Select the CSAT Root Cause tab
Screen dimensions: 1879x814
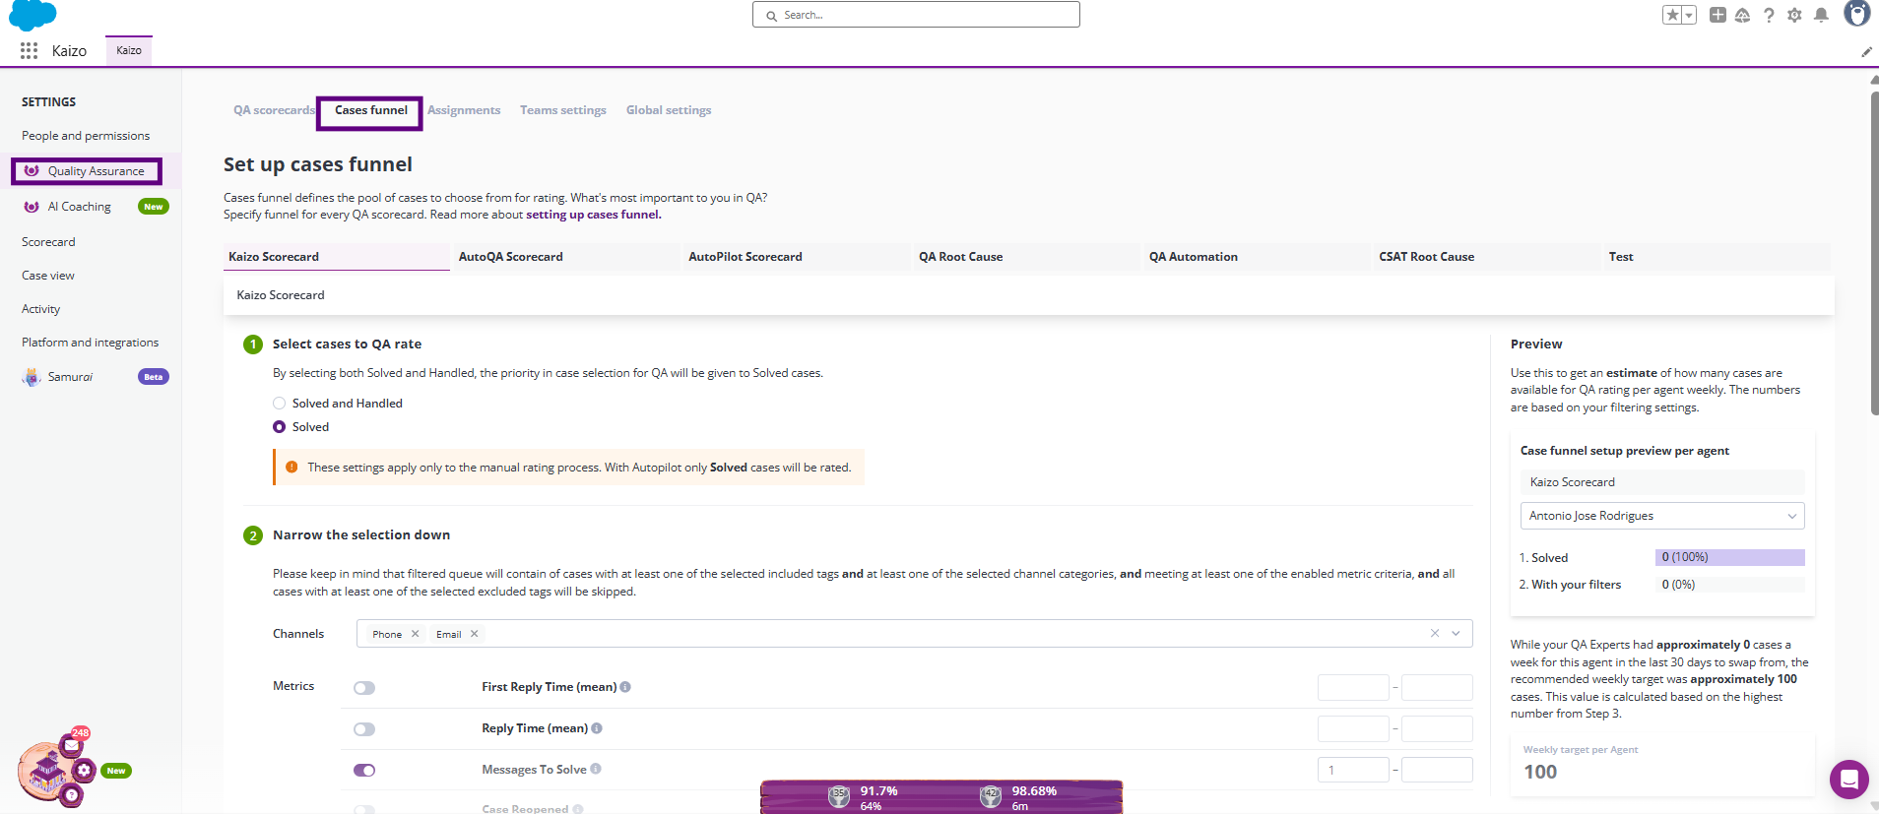point(1487,257)
